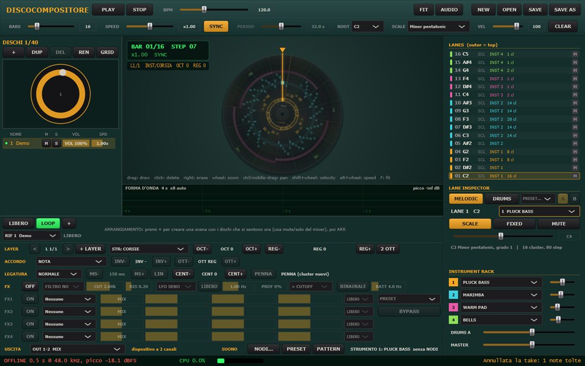Solo the Demo disc with S

[x=56, y=143]
